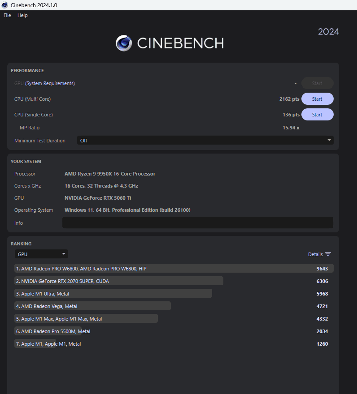The width and height of the screenshot is (357, 394).
Task: Select the Apple M1, Apple M1, Metal row
Action: point(174,344)
